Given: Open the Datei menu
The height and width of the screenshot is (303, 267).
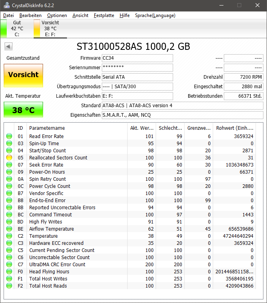Looking at the screenshot, I should pyautogui.click(x=8, y=15).
